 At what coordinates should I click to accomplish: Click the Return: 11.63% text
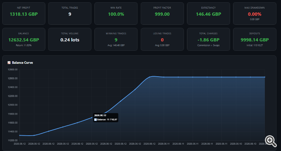(24, 45)
